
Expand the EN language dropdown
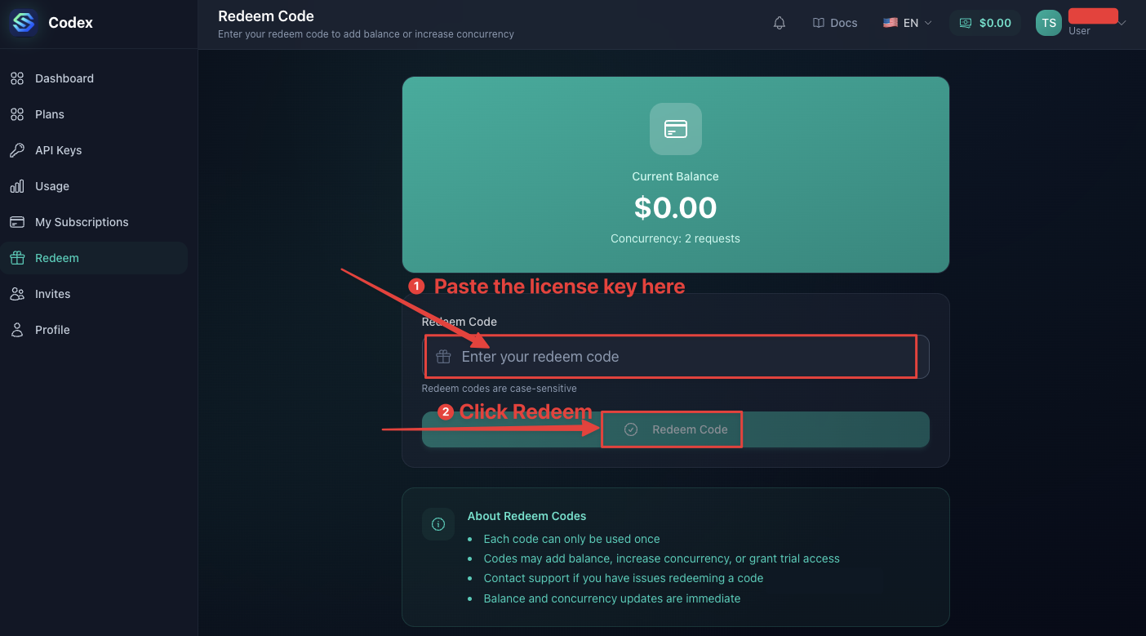coord(907,23)
